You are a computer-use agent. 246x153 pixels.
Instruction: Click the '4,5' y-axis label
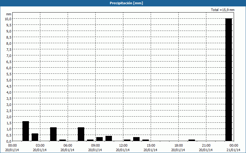[x=9, y=86]
